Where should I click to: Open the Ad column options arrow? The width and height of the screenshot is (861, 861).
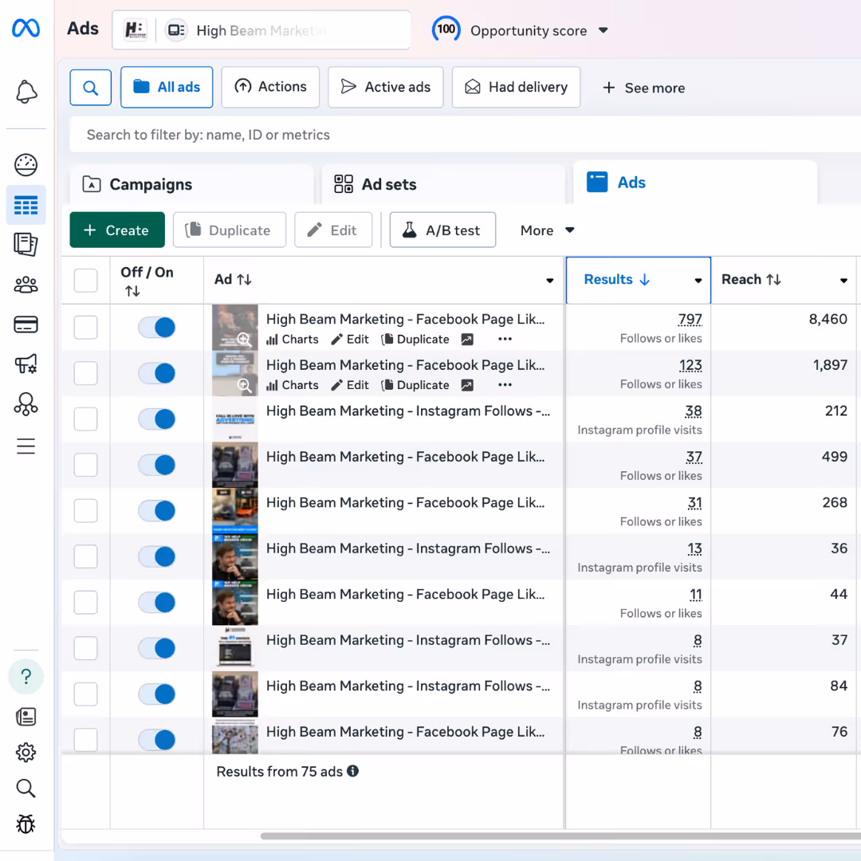(549, 281)
